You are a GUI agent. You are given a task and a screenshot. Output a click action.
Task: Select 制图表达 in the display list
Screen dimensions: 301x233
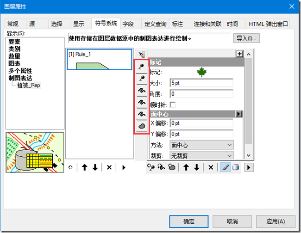coord(20,78)
